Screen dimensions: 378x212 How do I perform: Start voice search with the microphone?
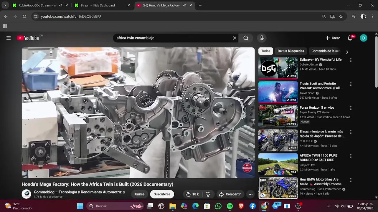262,38
